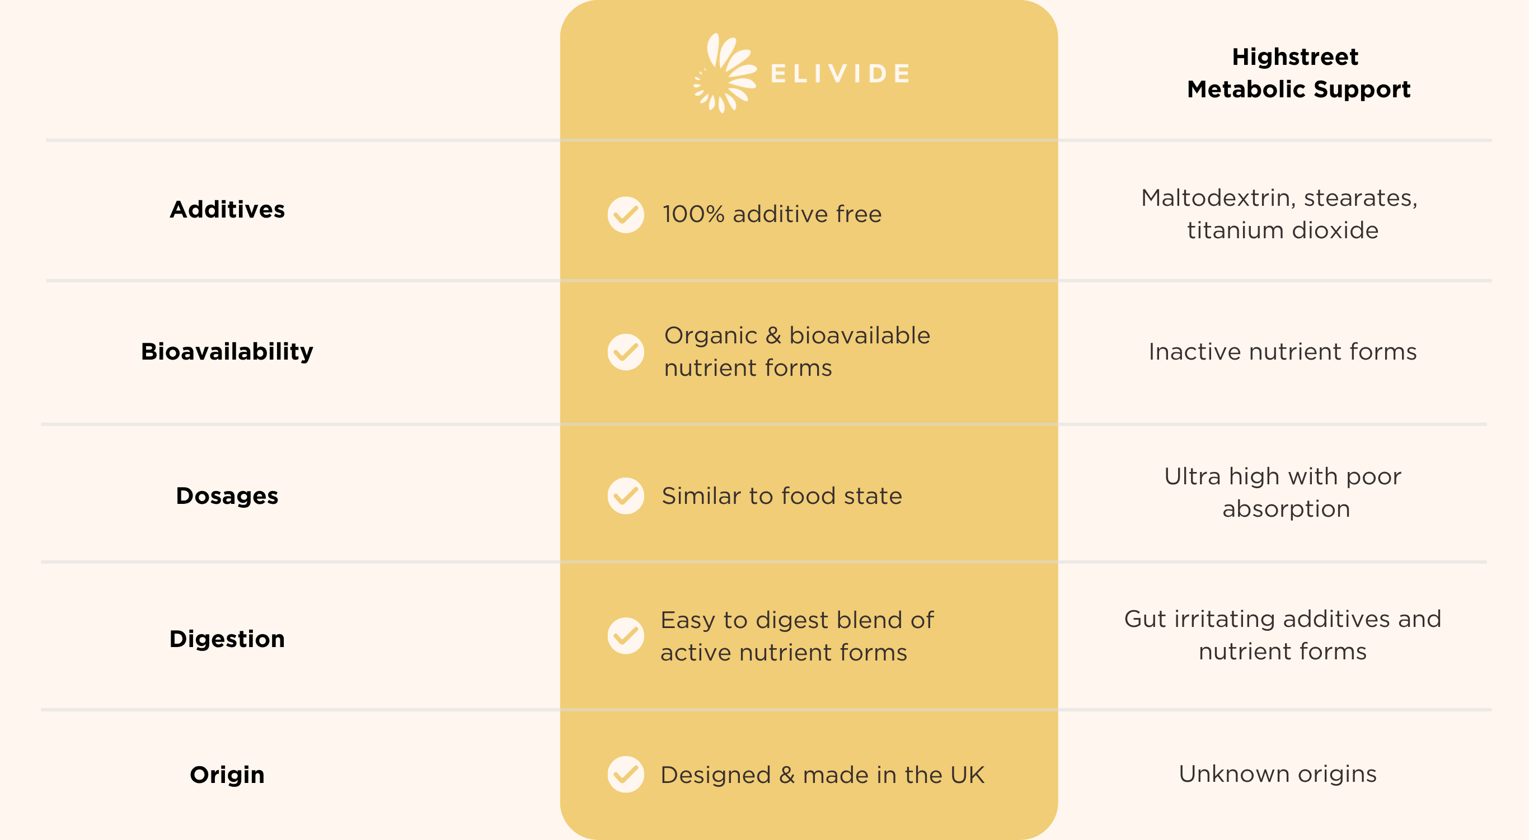Click the Additives row label
The width and height of the screenshot is (1529, 840).
coord(227,209)
